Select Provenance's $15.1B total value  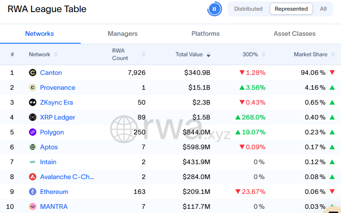click(199, 87)
